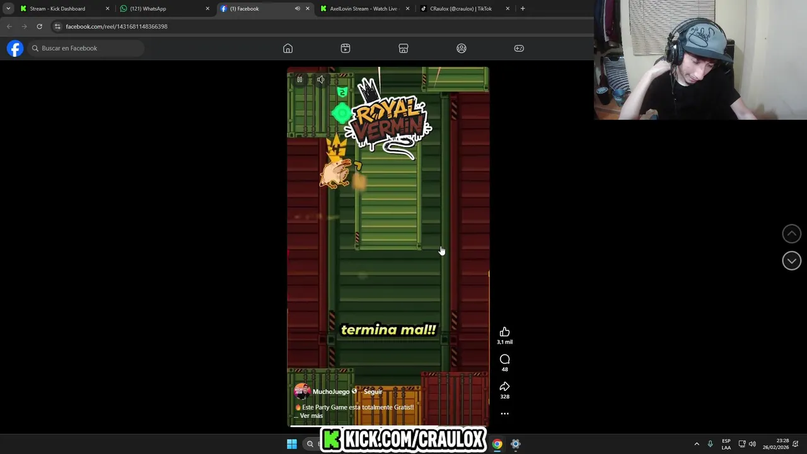
Task: Click the browser back arrow
Action: [x=9, y=26]
